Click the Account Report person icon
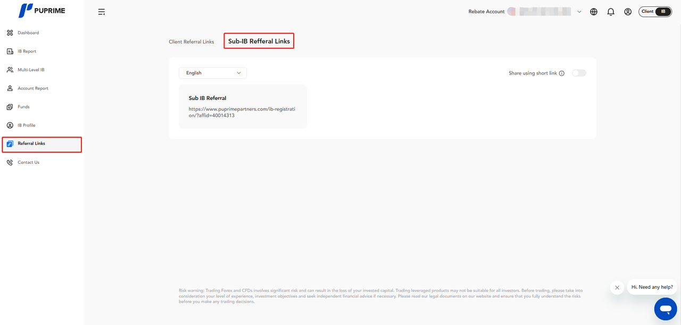The height and width of the screenshot is (325, 681). pyautogui.click(x=10, y=88)
